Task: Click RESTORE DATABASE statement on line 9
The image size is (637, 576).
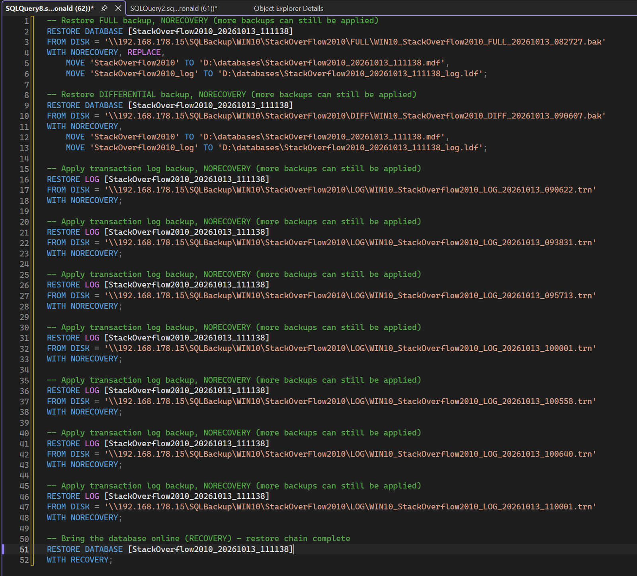Action: pos(170,105)
